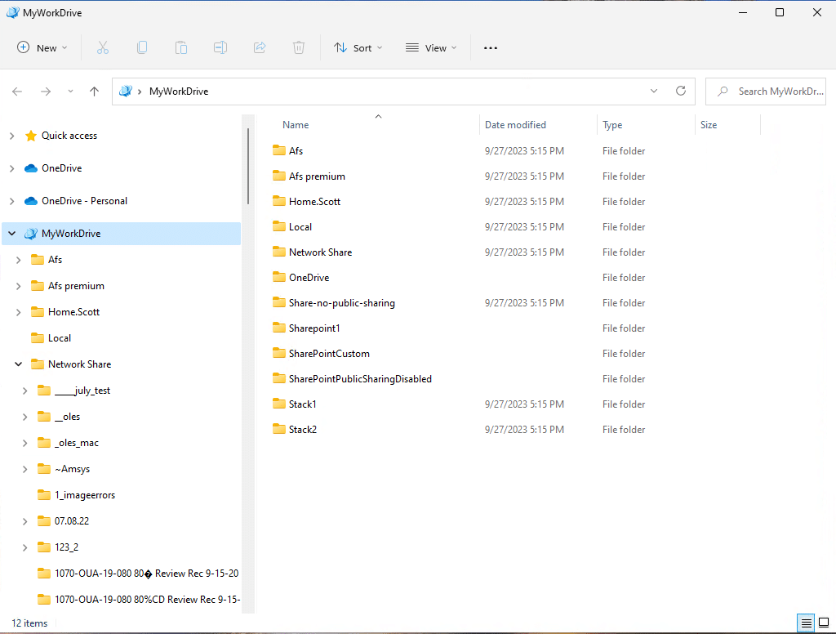Refresh the current folder view
Viewport: 836px width, 634px height.
click(681, 92)
